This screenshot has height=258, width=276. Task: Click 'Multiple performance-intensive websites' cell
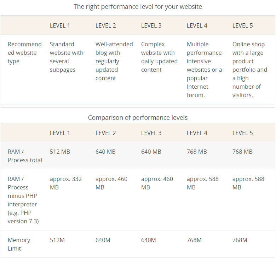pyautogui.click(x=205, y=70)
